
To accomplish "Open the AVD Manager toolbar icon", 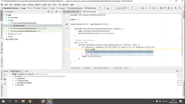I will tap(172, 8).
